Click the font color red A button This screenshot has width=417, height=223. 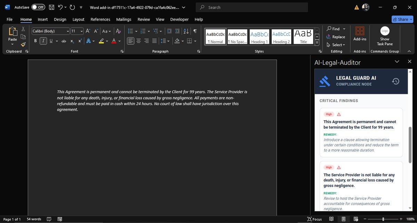click(114, 41)
